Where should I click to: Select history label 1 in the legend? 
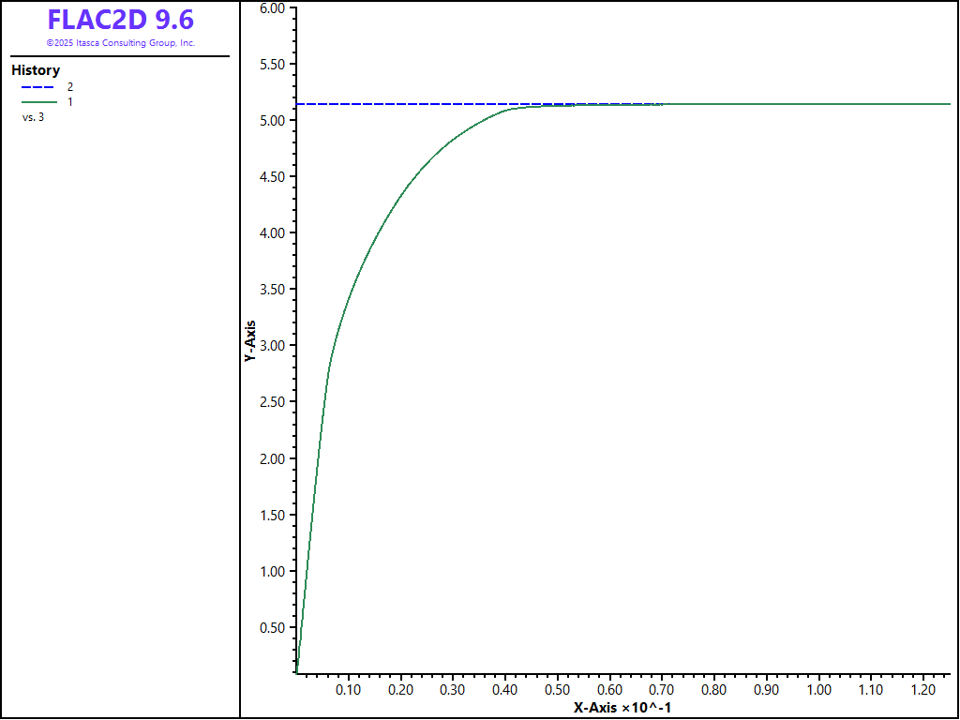point(70,101)
